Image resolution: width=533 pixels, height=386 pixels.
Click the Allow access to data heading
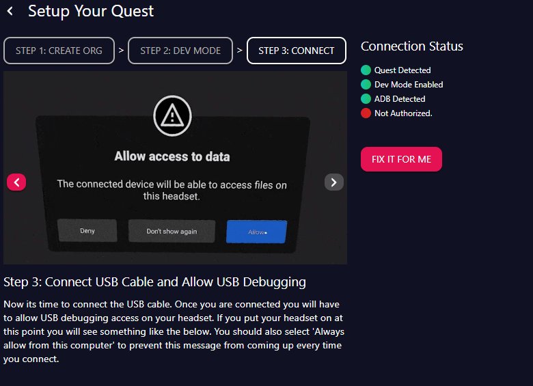click(172, 156)
